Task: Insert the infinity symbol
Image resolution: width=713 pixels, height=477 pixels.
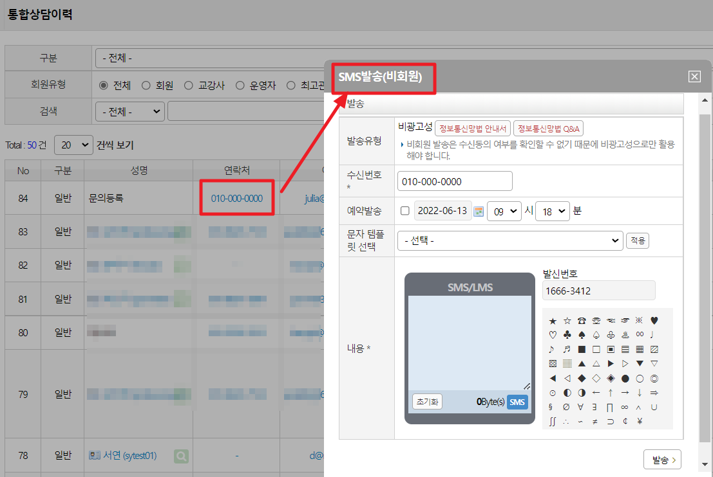Action: tap(624, 407)
